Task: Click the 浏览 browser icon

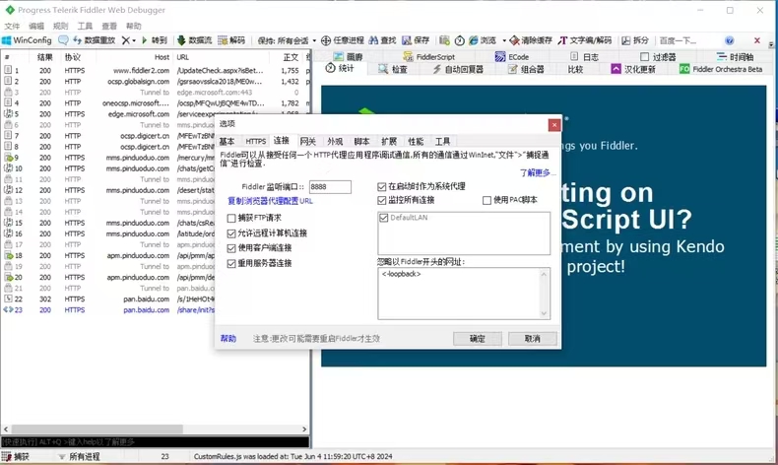Action: click(x=474, y=40)
